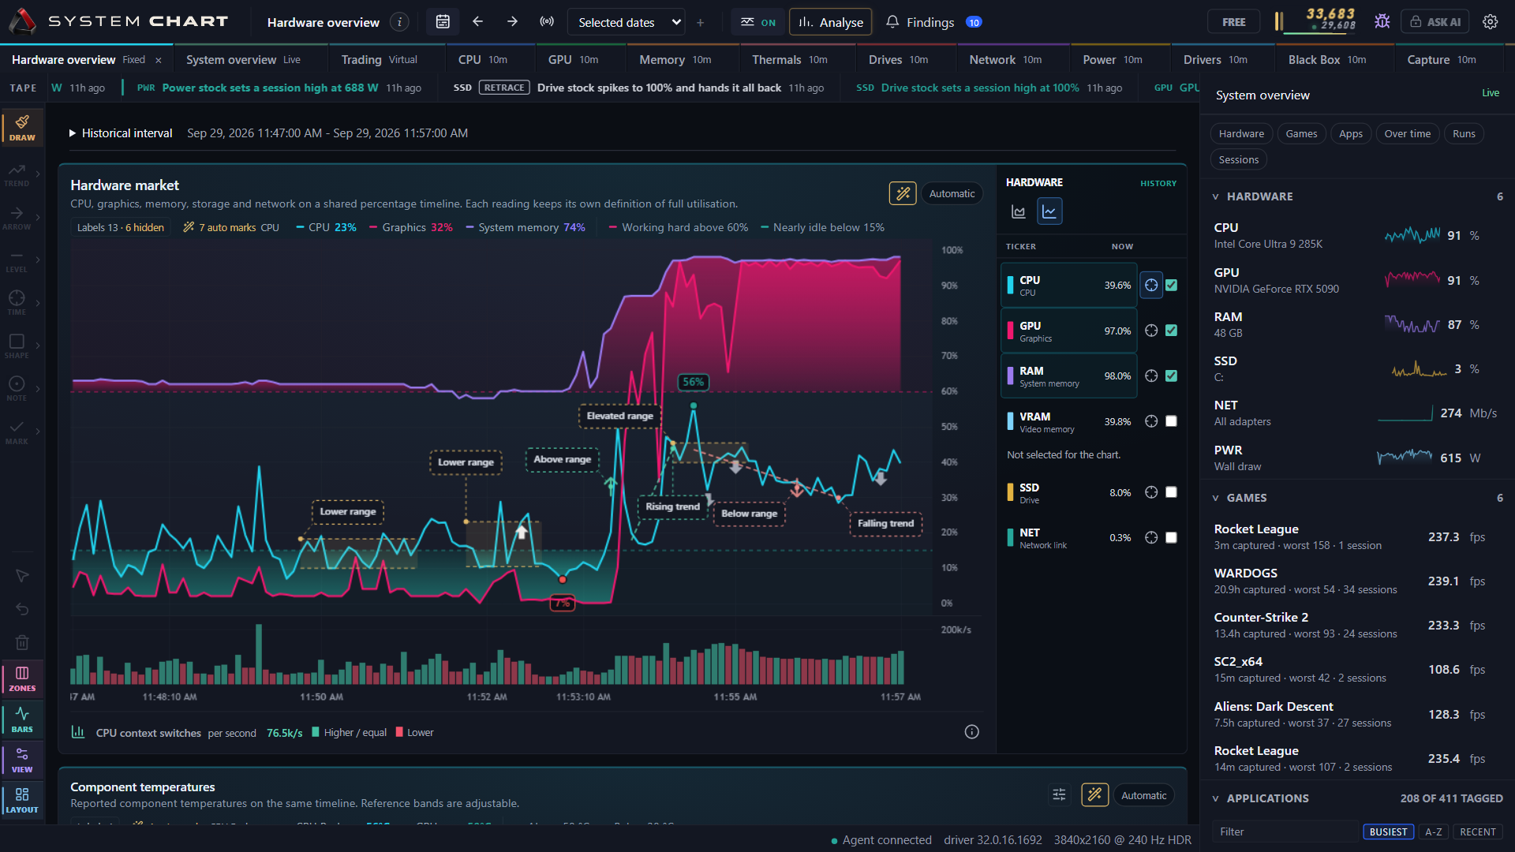Expand Trend tool options chevron

(38, 174)
